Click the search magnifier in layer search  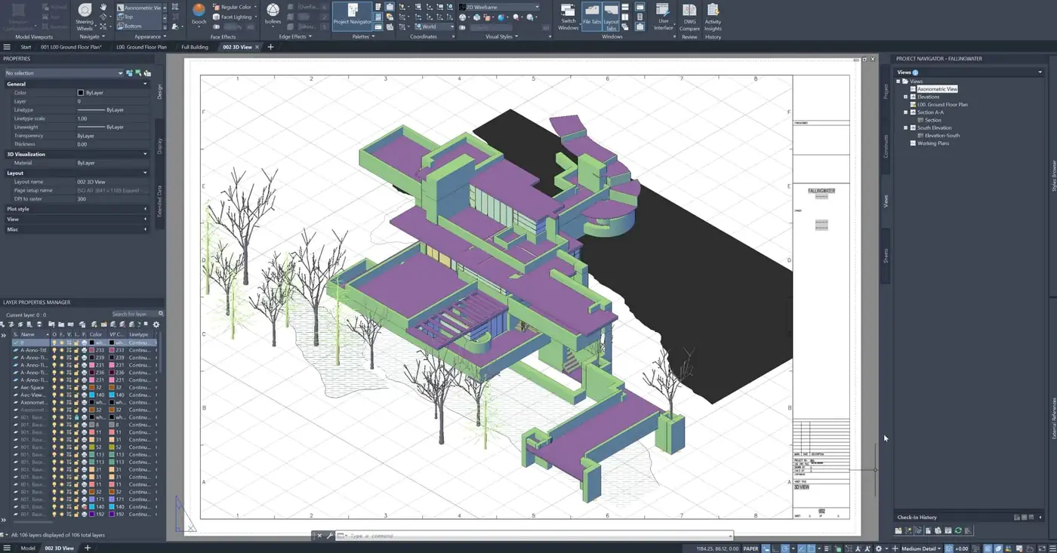click(161, 314)
